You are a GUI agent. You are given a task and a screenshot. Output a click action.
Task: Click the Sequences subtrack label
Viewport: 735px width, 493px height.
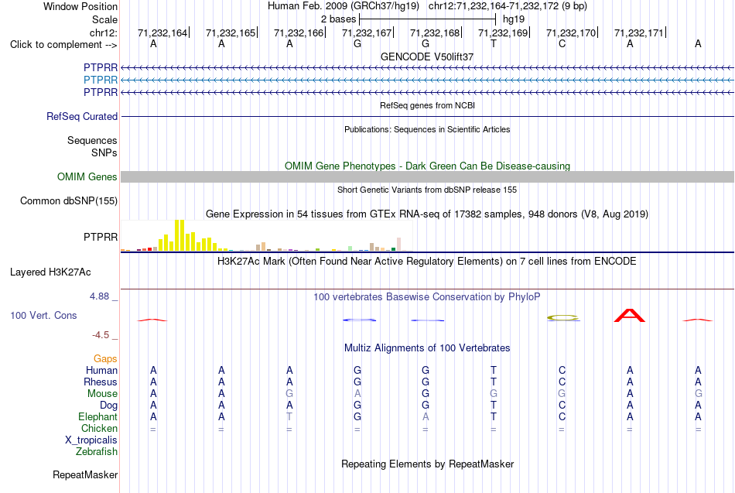(x=92, y=140)
